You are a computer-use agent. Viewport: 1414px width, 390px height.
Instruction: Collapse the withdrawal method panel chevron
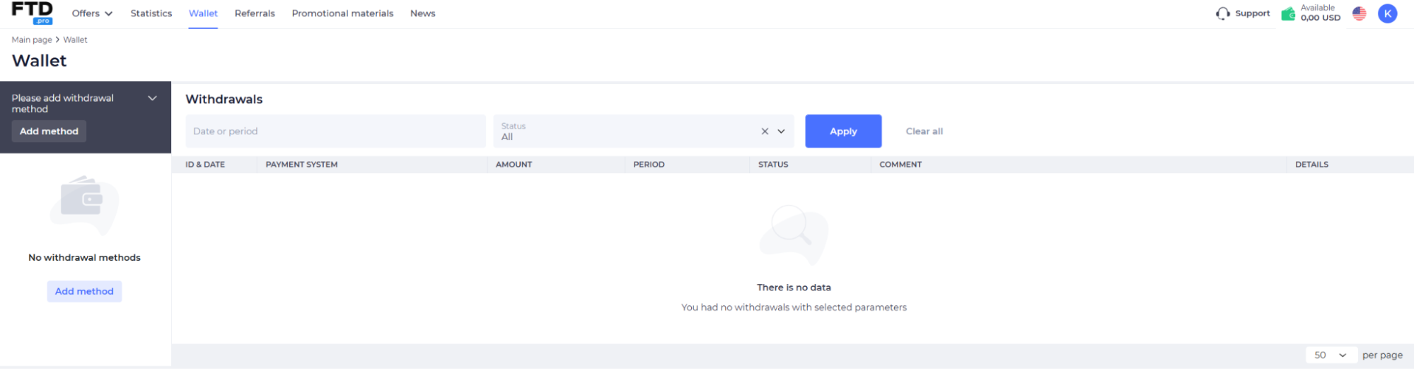[x=152, y=98]
